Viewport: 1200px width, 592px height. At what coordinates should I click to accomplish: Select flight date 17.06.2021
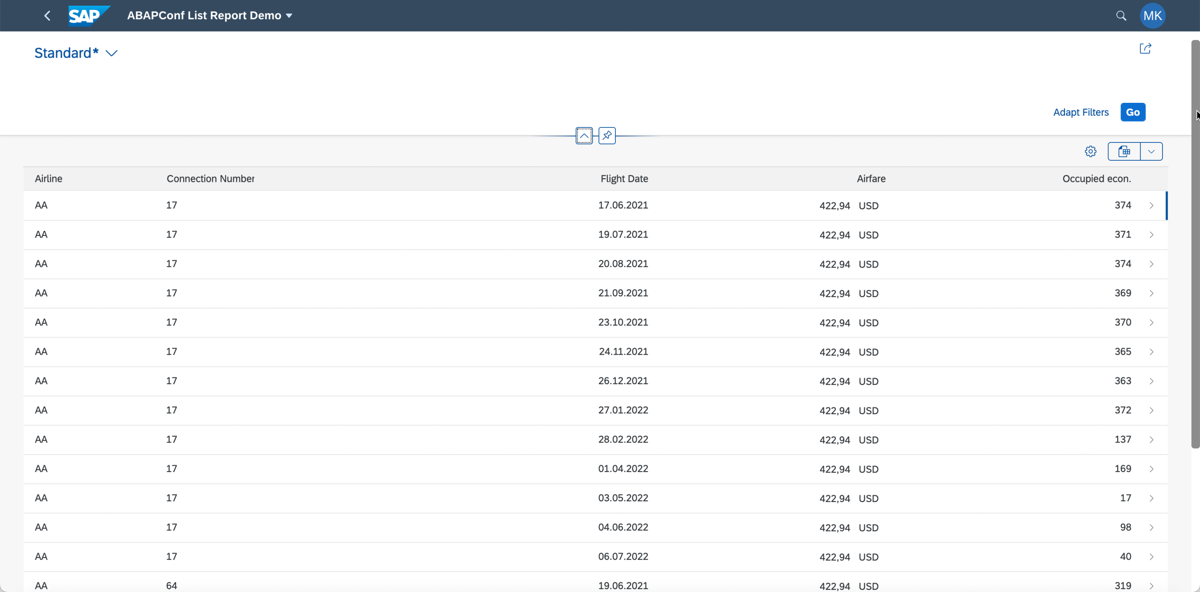coord(623,205)
